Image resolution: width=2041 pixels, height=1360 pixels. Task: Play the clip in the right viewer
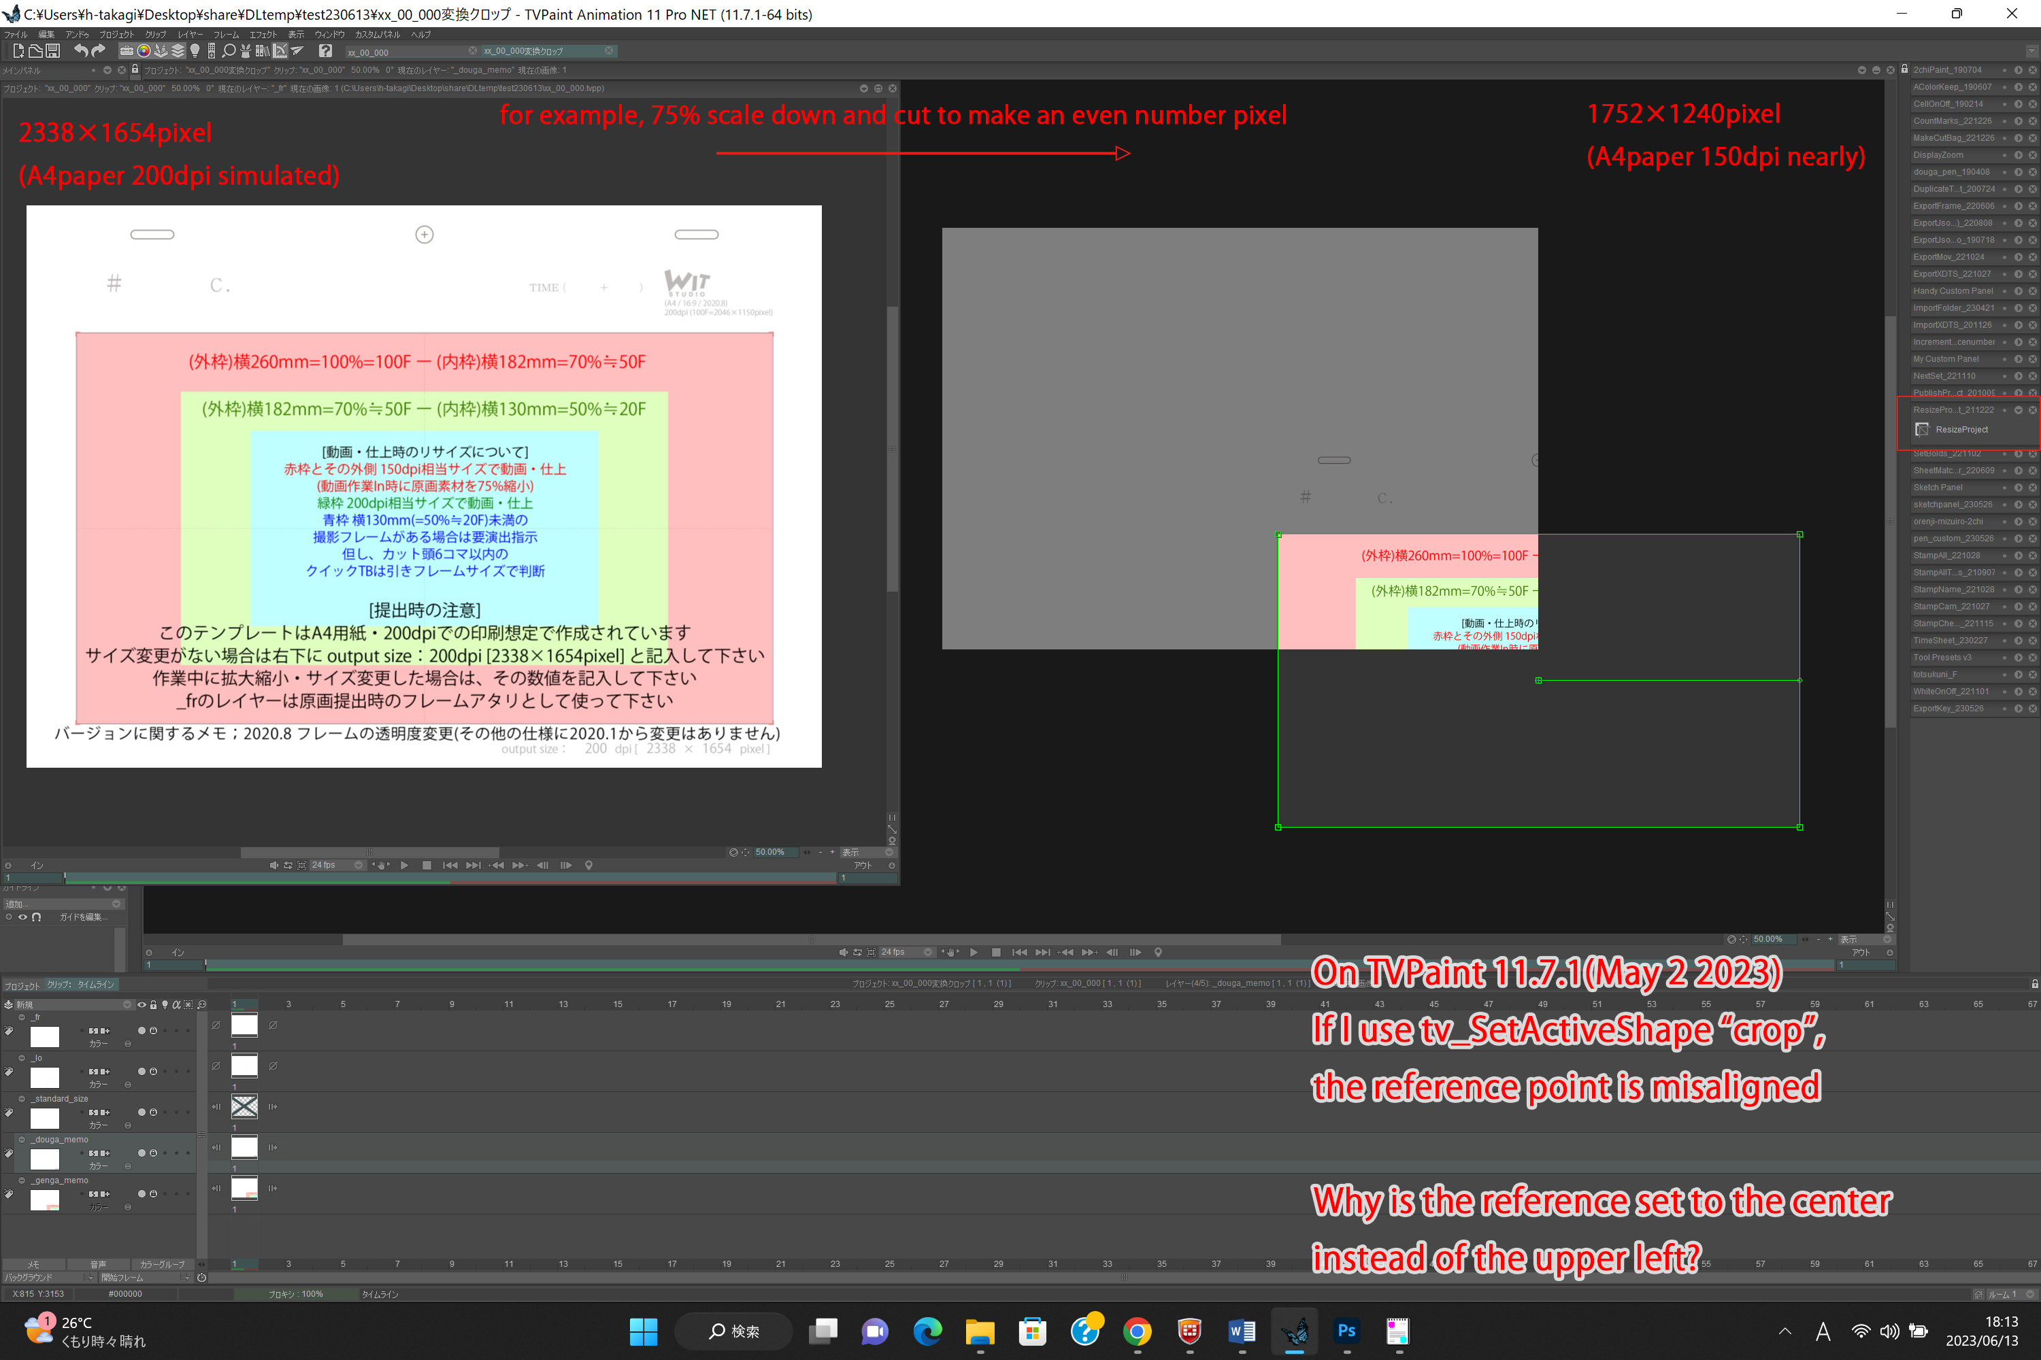click(x=974, y=953)
